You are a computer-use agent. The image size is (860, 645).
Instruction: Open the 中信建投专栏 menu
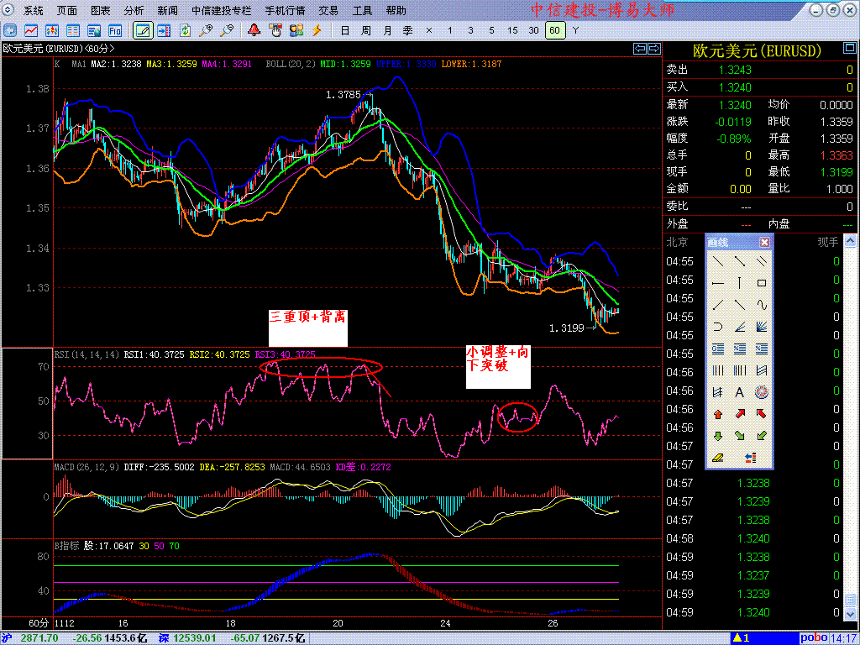click(222, 10)
